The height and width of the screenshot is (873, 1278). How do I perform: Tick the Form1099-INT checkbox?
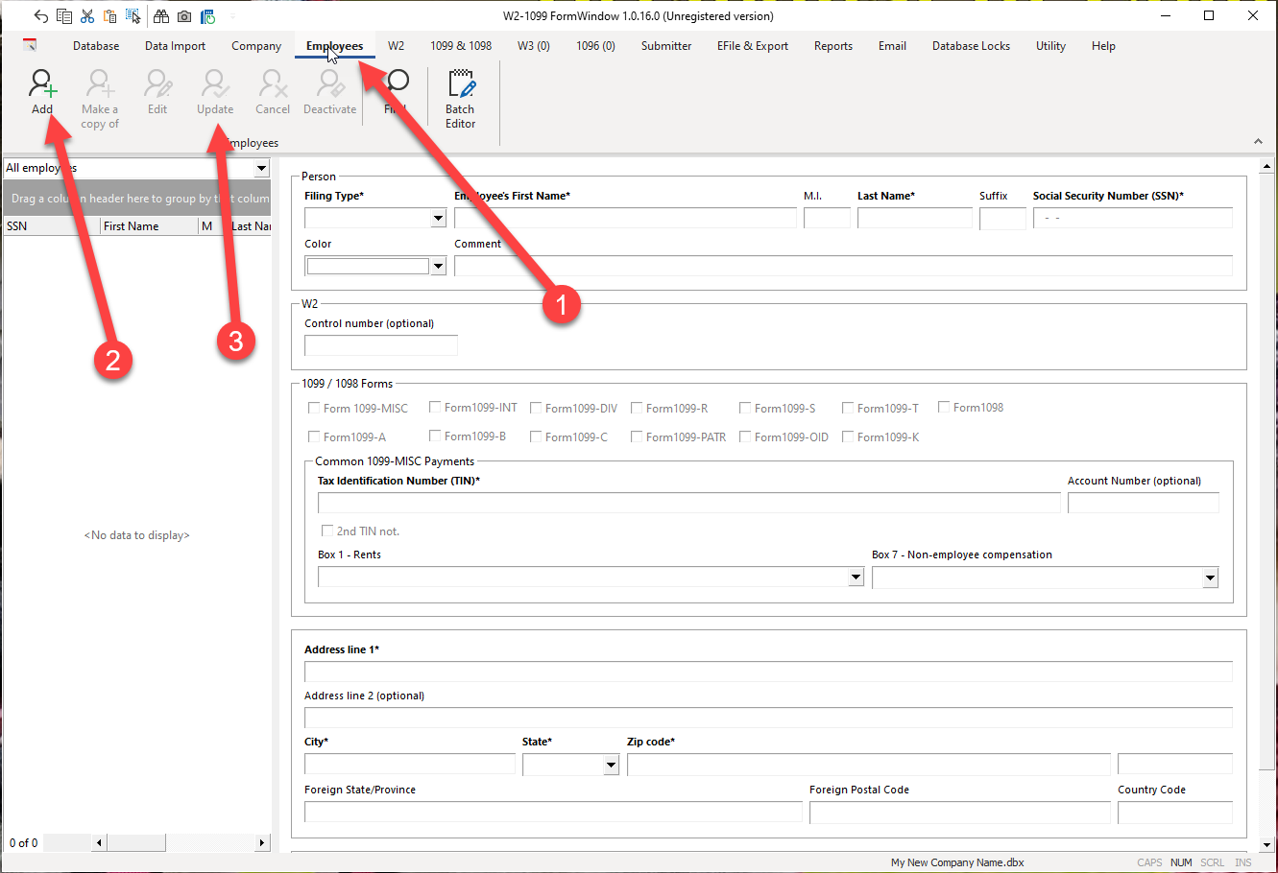coord(435,408)
